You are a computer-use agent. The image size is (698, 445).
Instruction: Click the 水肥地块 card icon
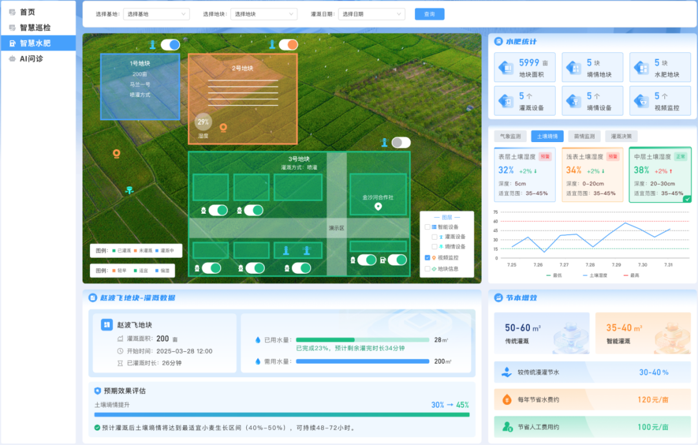(x=642, y=68)
